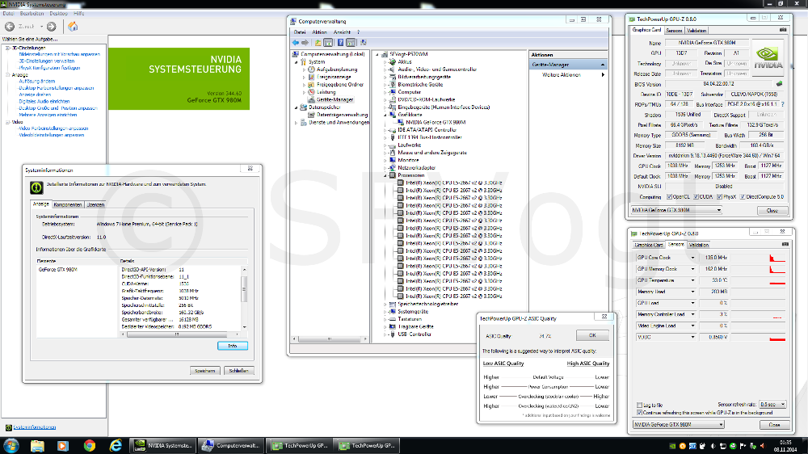Click the folder-up toolbar icon in Computerverwaltung
This screenshot has width=808, height=454.
tap(318, 43)
